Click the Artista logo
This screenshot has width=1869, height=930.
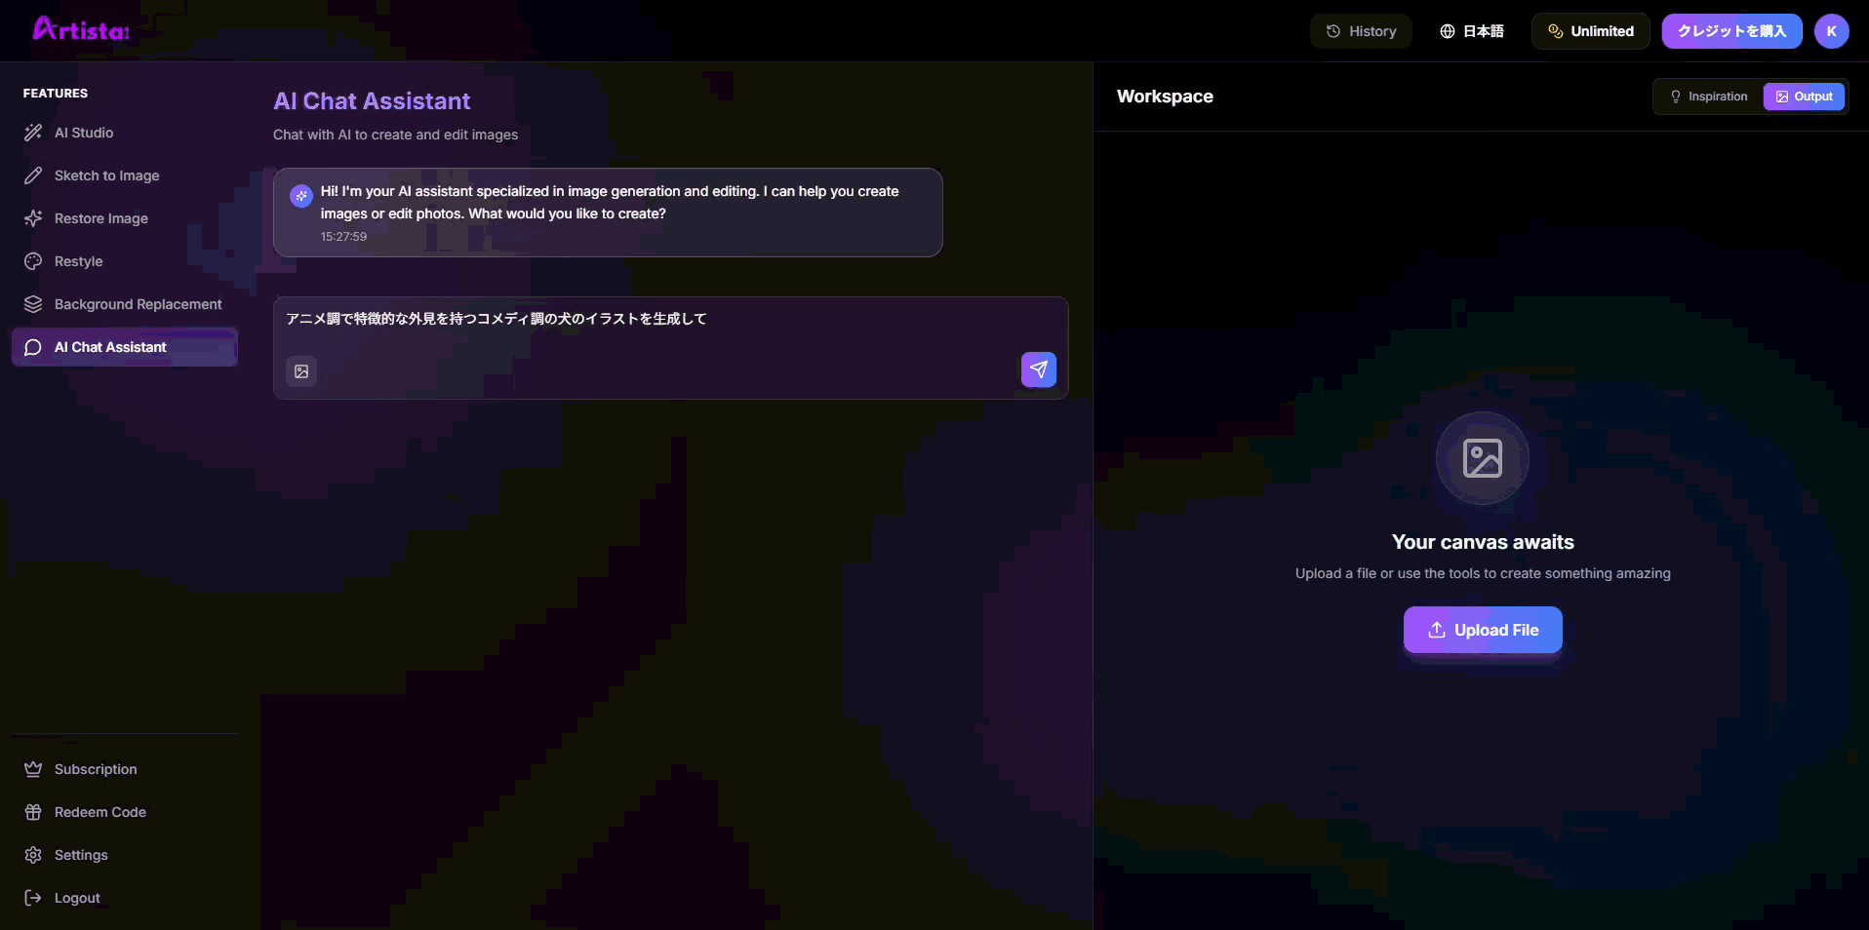click(x=81, y=30)
